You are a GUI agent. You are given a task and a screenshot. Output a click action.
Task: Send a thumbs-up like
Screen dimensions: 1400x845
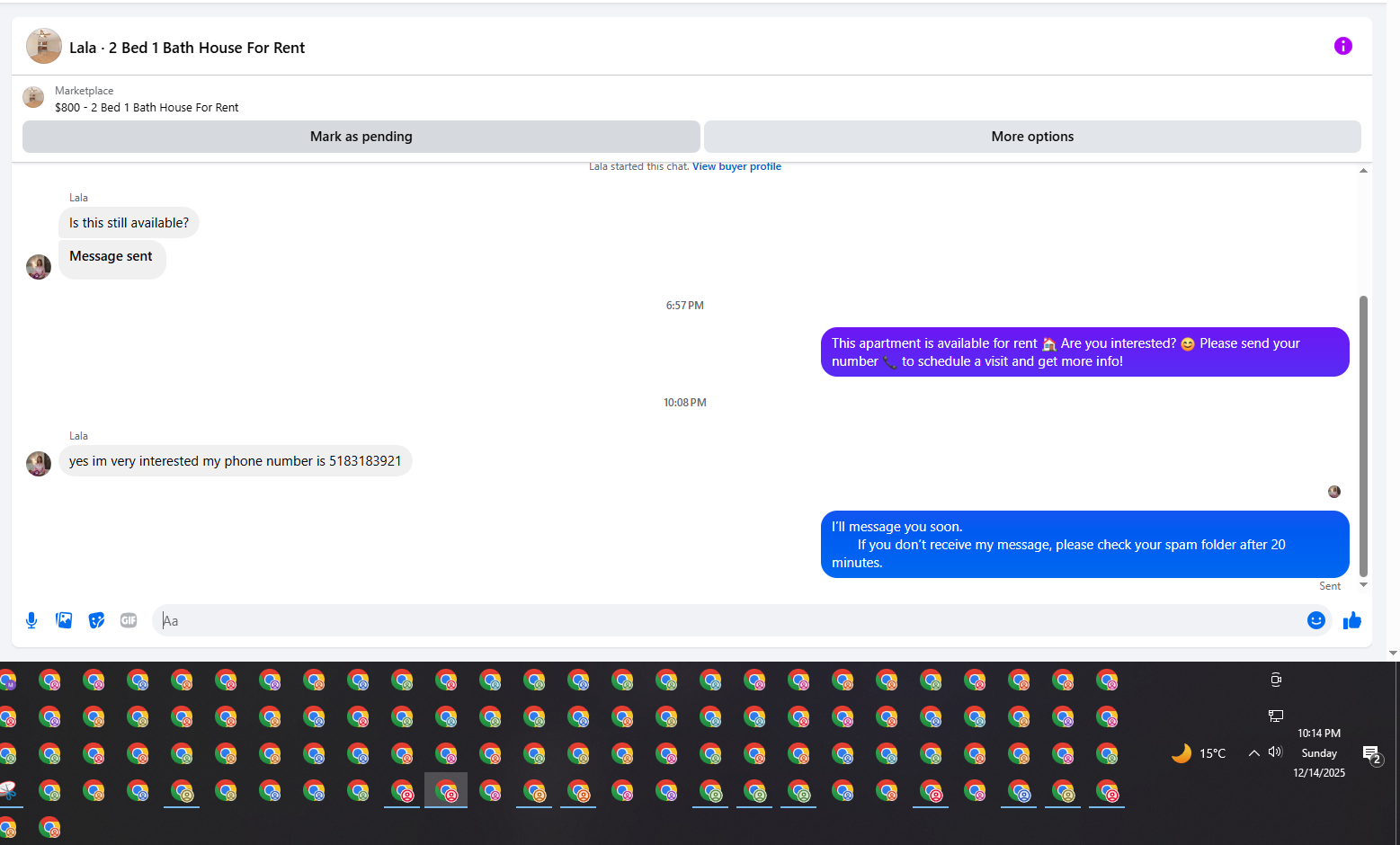tap(1352, 620)
